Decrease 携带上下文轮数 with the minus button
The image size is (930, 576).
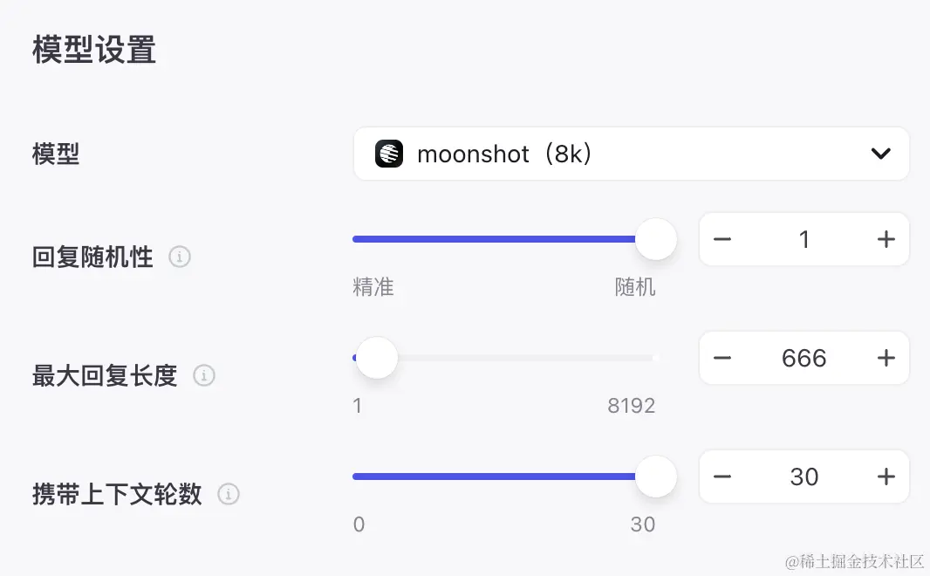coord(722,477)
